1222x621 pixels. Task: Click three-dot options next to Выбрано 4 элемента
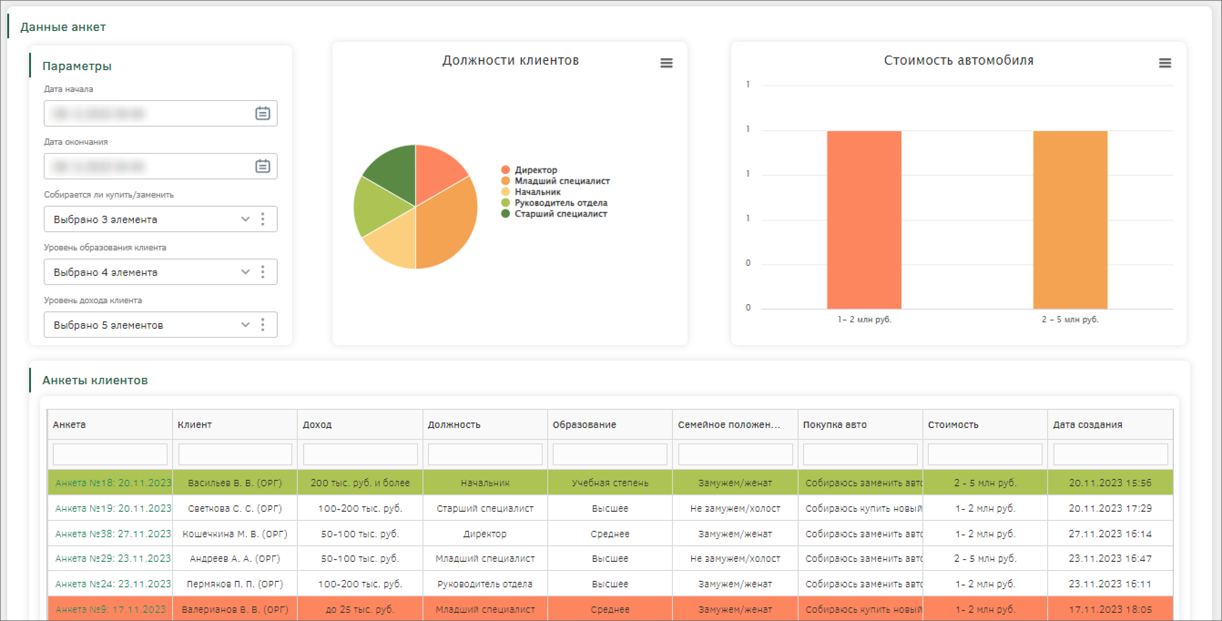pyautogui.click(x=263, y=272)
